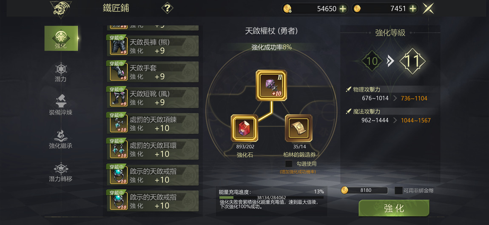This screenshot has width=489, height=225.
Task: Click the 能量充電進度 energy progress bar
Action: (x=271, y=197)
